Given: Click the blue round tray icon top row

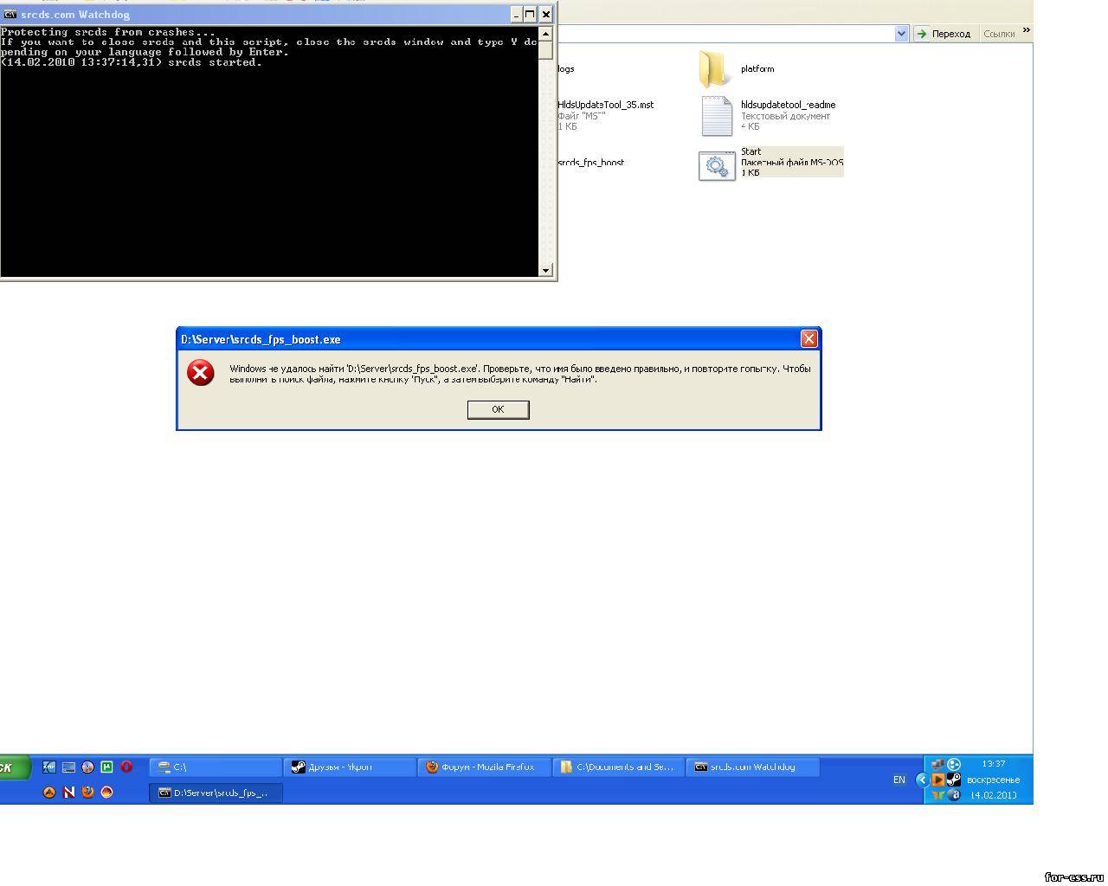Looking at the screenshot, I should tap(954, 764).
